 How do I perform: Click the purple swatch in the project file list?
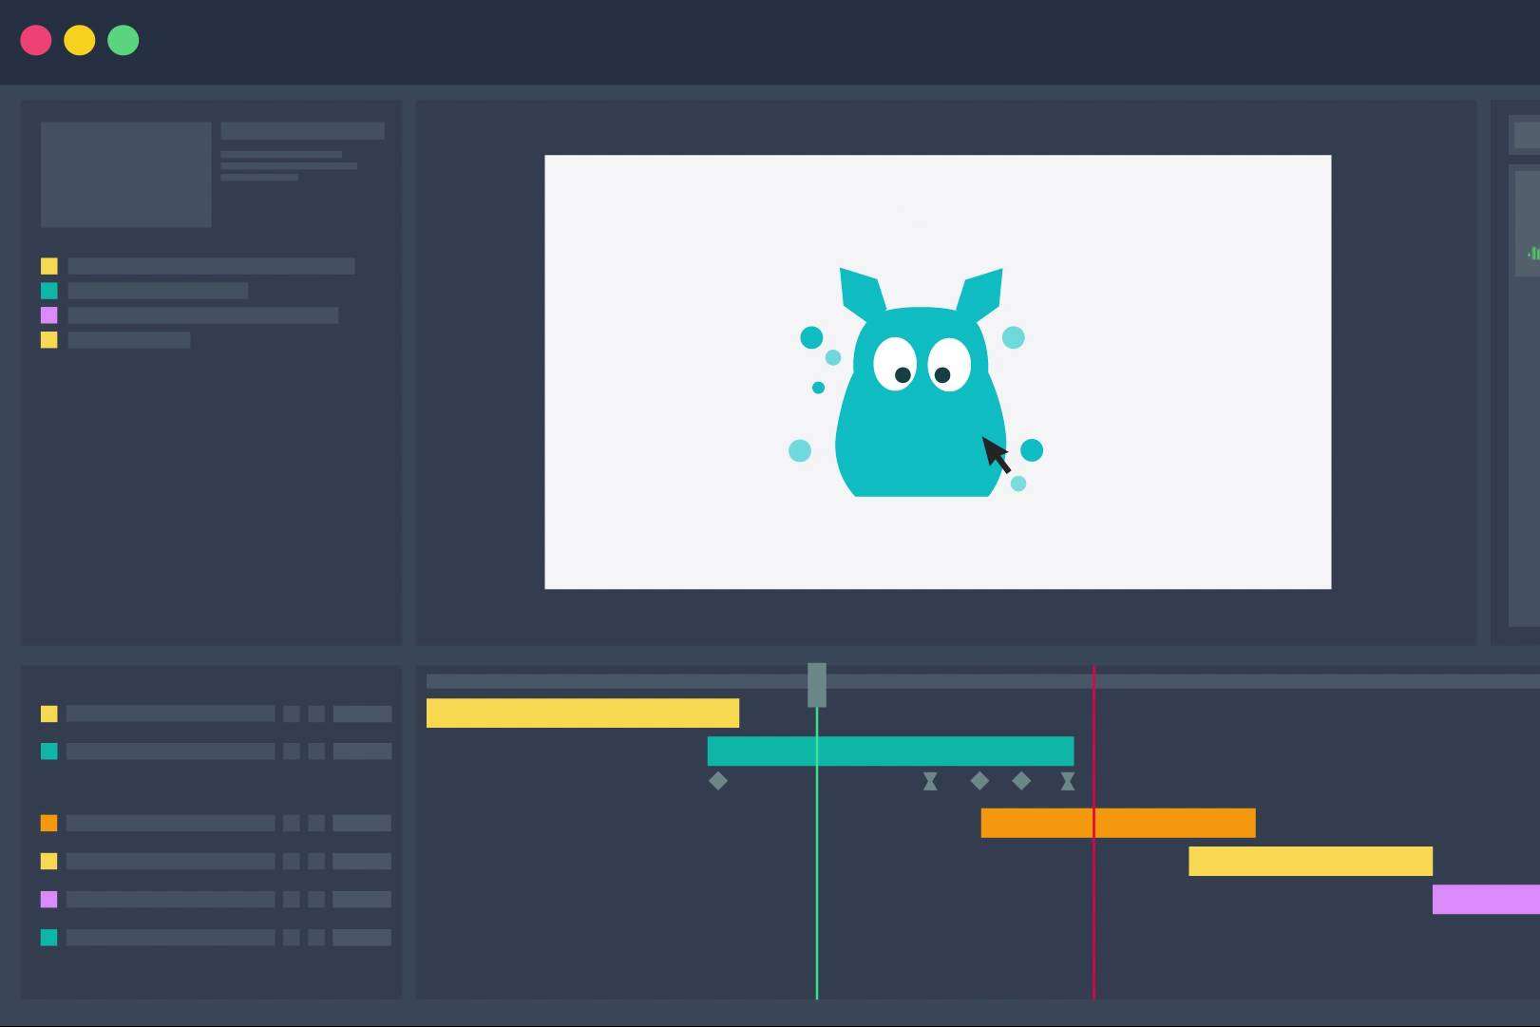click(x=49, y=315)
